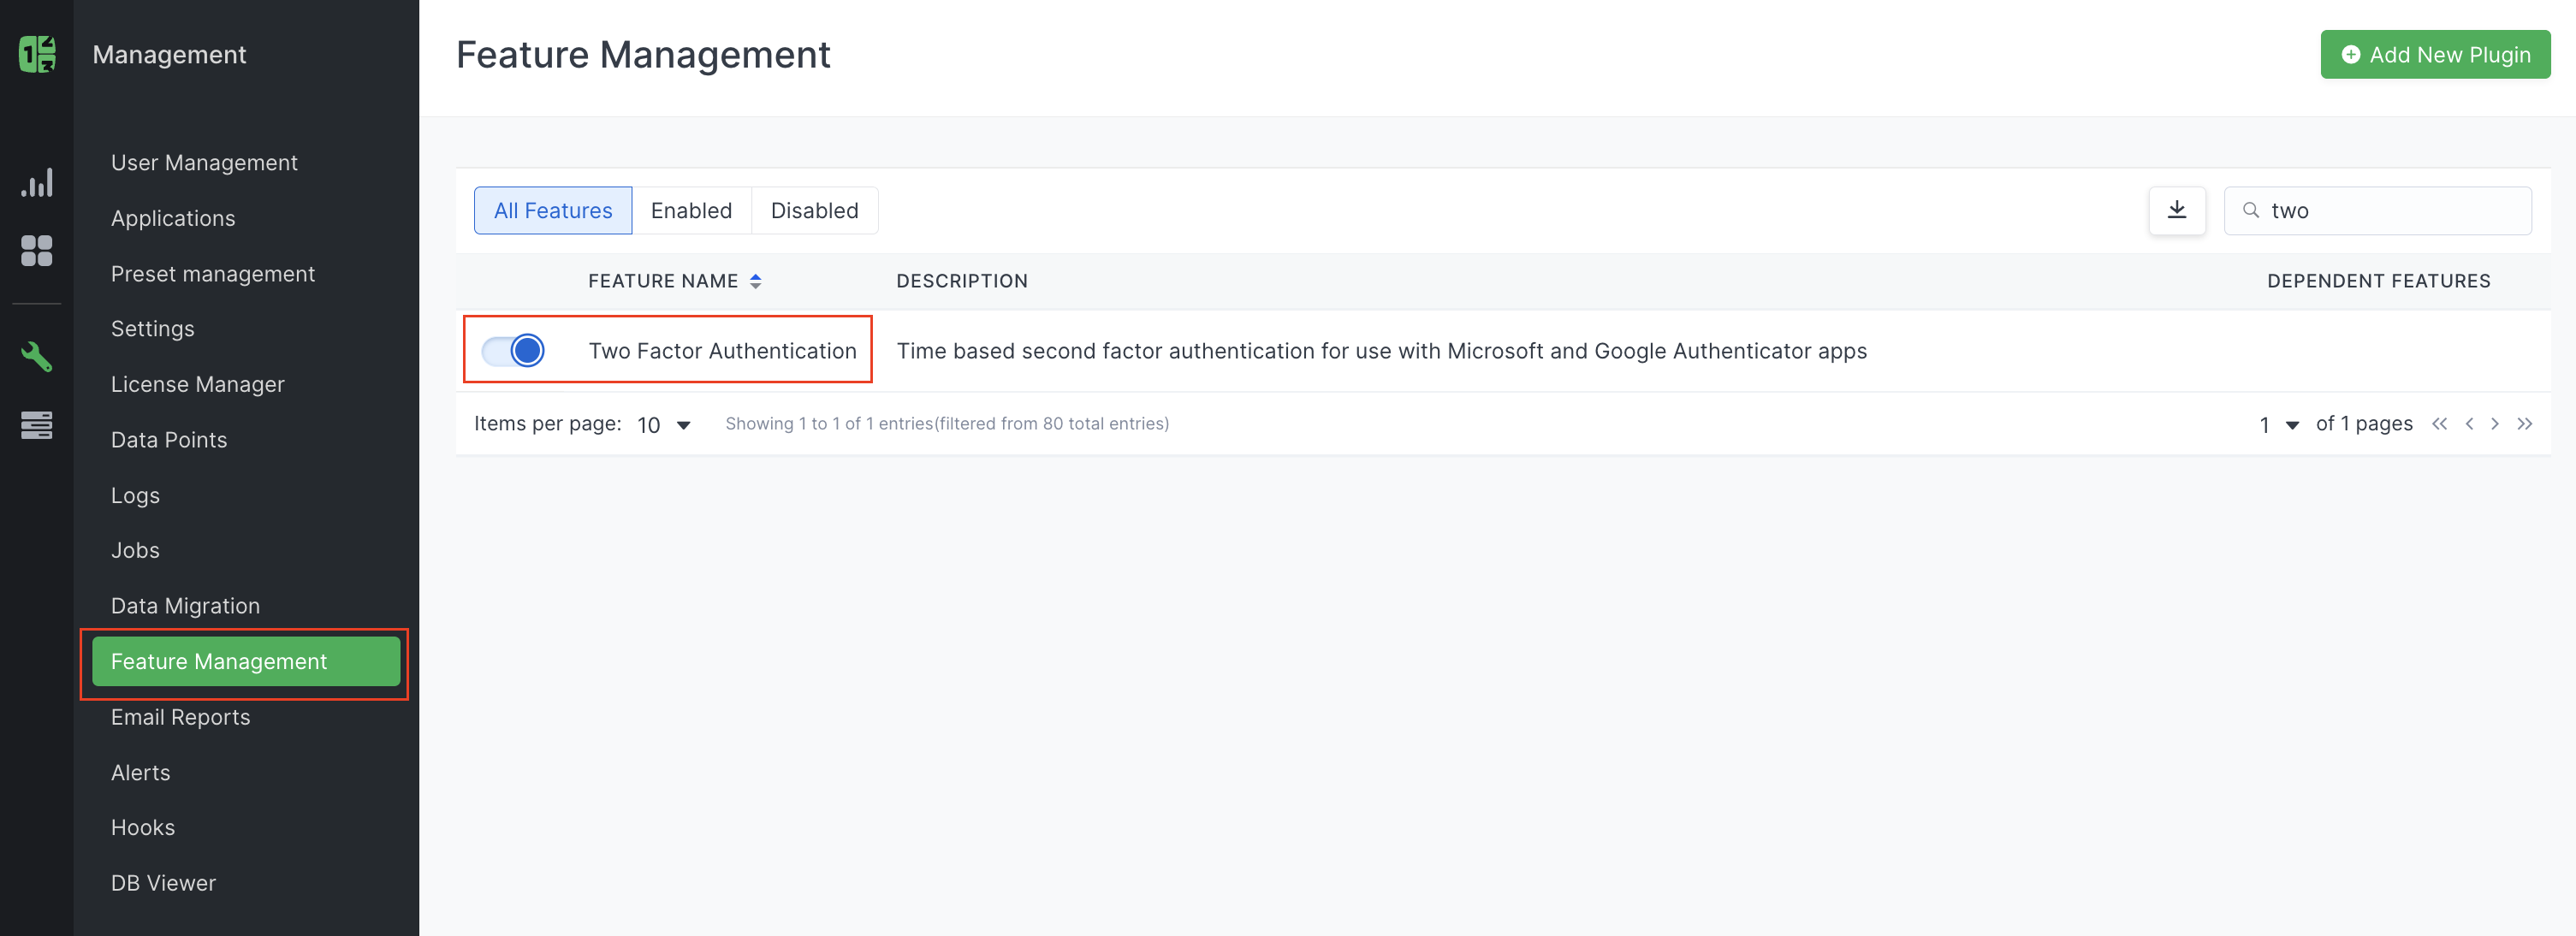Open the Email Reports section
Viewport: 2576px width, 936px height.
click(180, 716)
